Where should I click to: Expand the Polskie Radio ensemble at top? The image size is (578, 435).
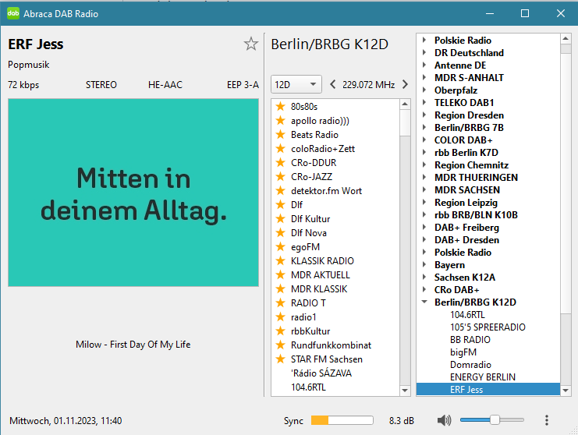point(424,41)
